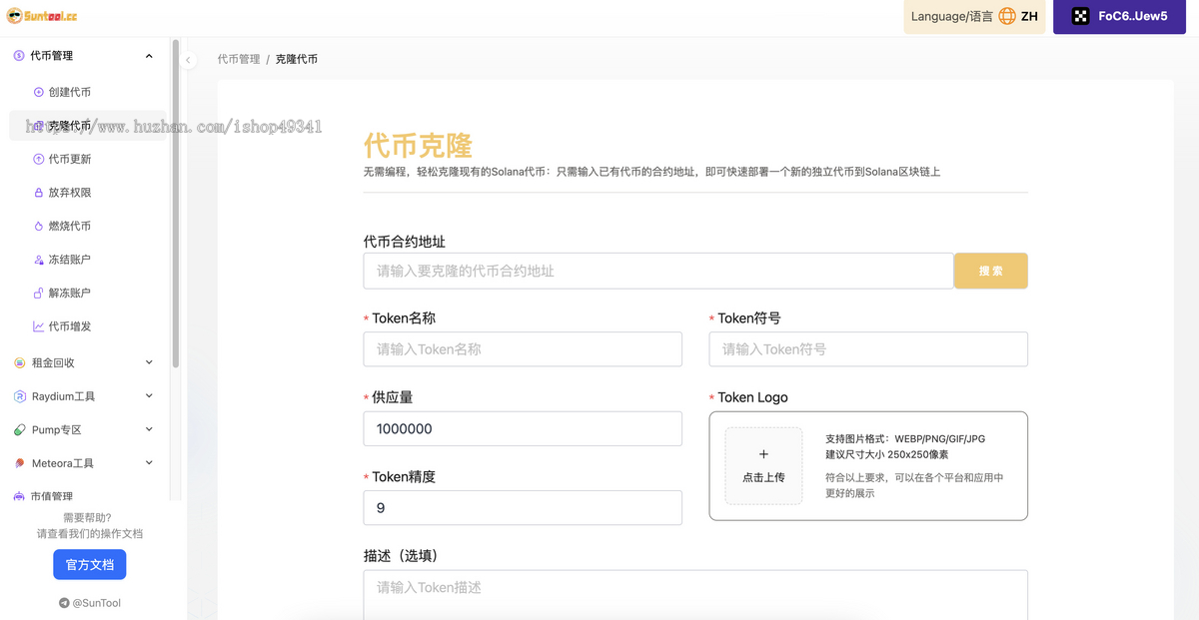Click the text 建议尺寸大小 250x250像素
The width and height of the screenshot is (1199, 620).
point(886,455)
